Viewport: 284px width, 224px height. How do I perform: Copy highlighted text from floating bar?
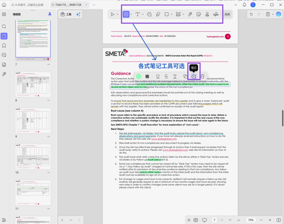pyautogui.click(x=185, y=77)
